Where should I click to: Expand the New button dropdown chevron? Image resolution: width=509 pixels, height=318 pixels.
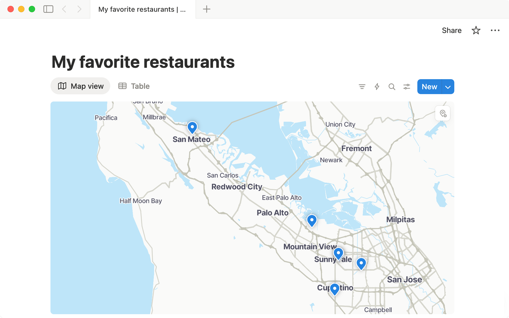448,86
